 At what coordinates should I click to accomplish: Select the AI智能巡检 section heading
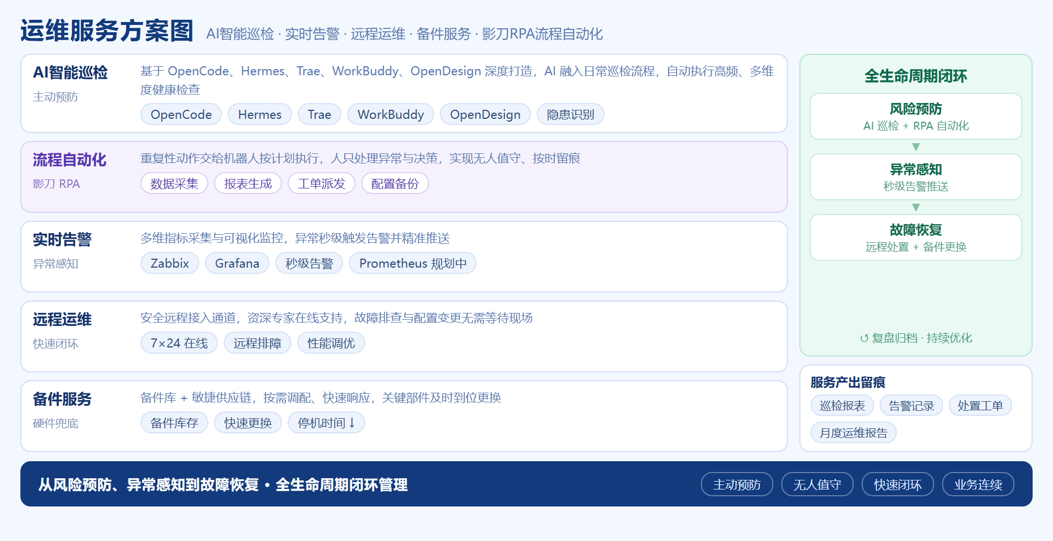click(x=70, y=72)
